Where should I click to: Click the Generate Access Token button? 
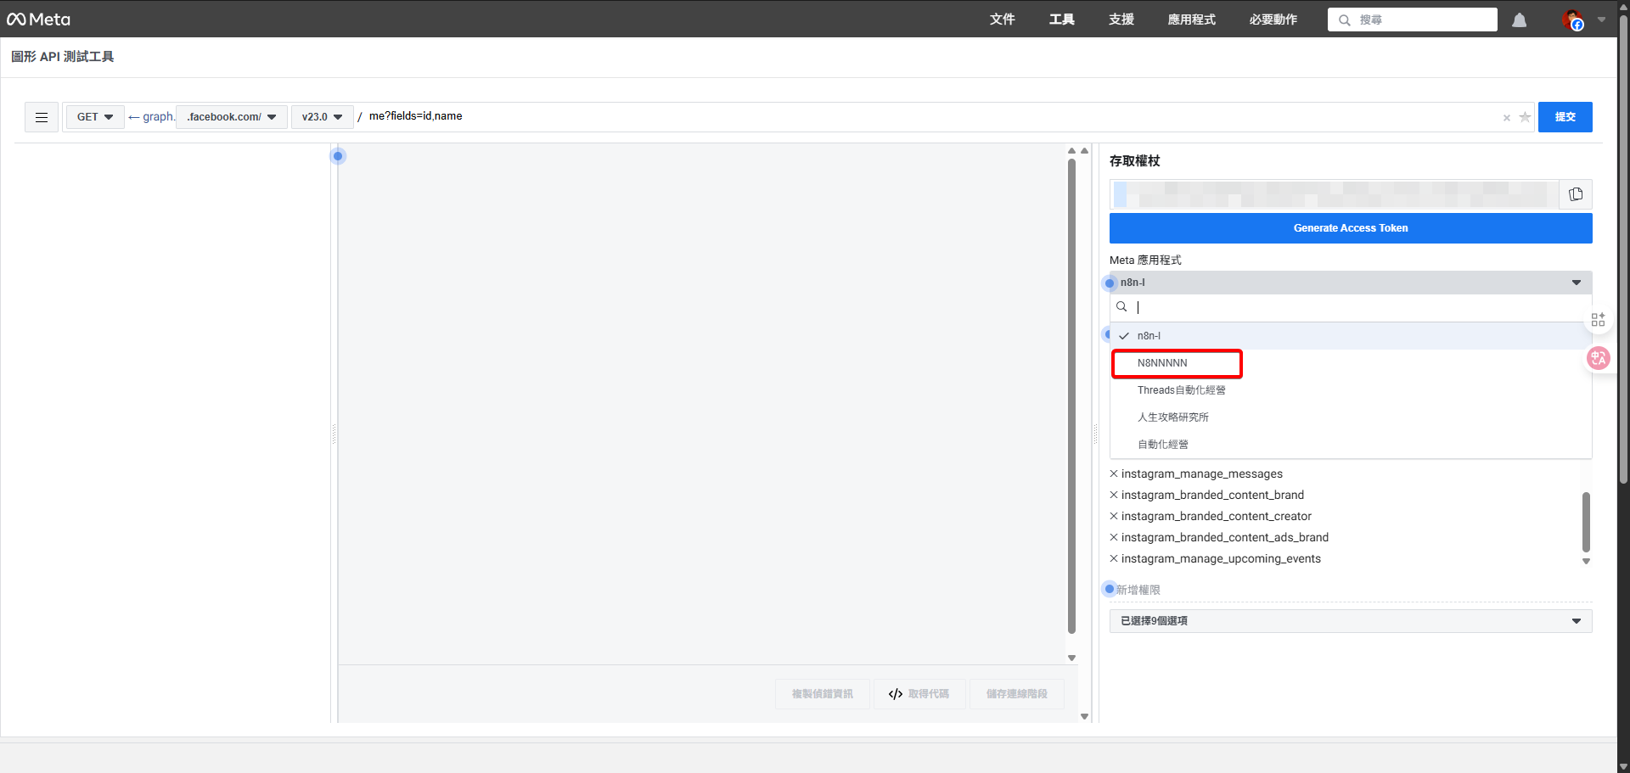[1350, 227]
